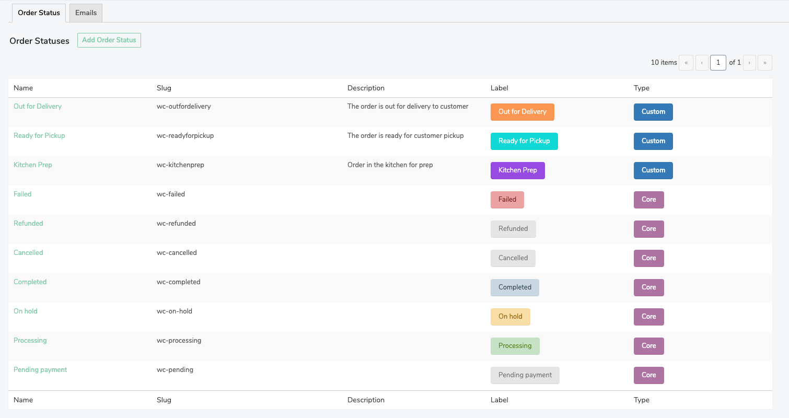Advance to next page with right chevron

click(749, 62)
